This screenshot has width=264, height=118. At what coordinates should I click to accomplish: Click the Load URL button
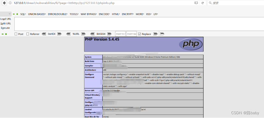(x=6, y=19)
